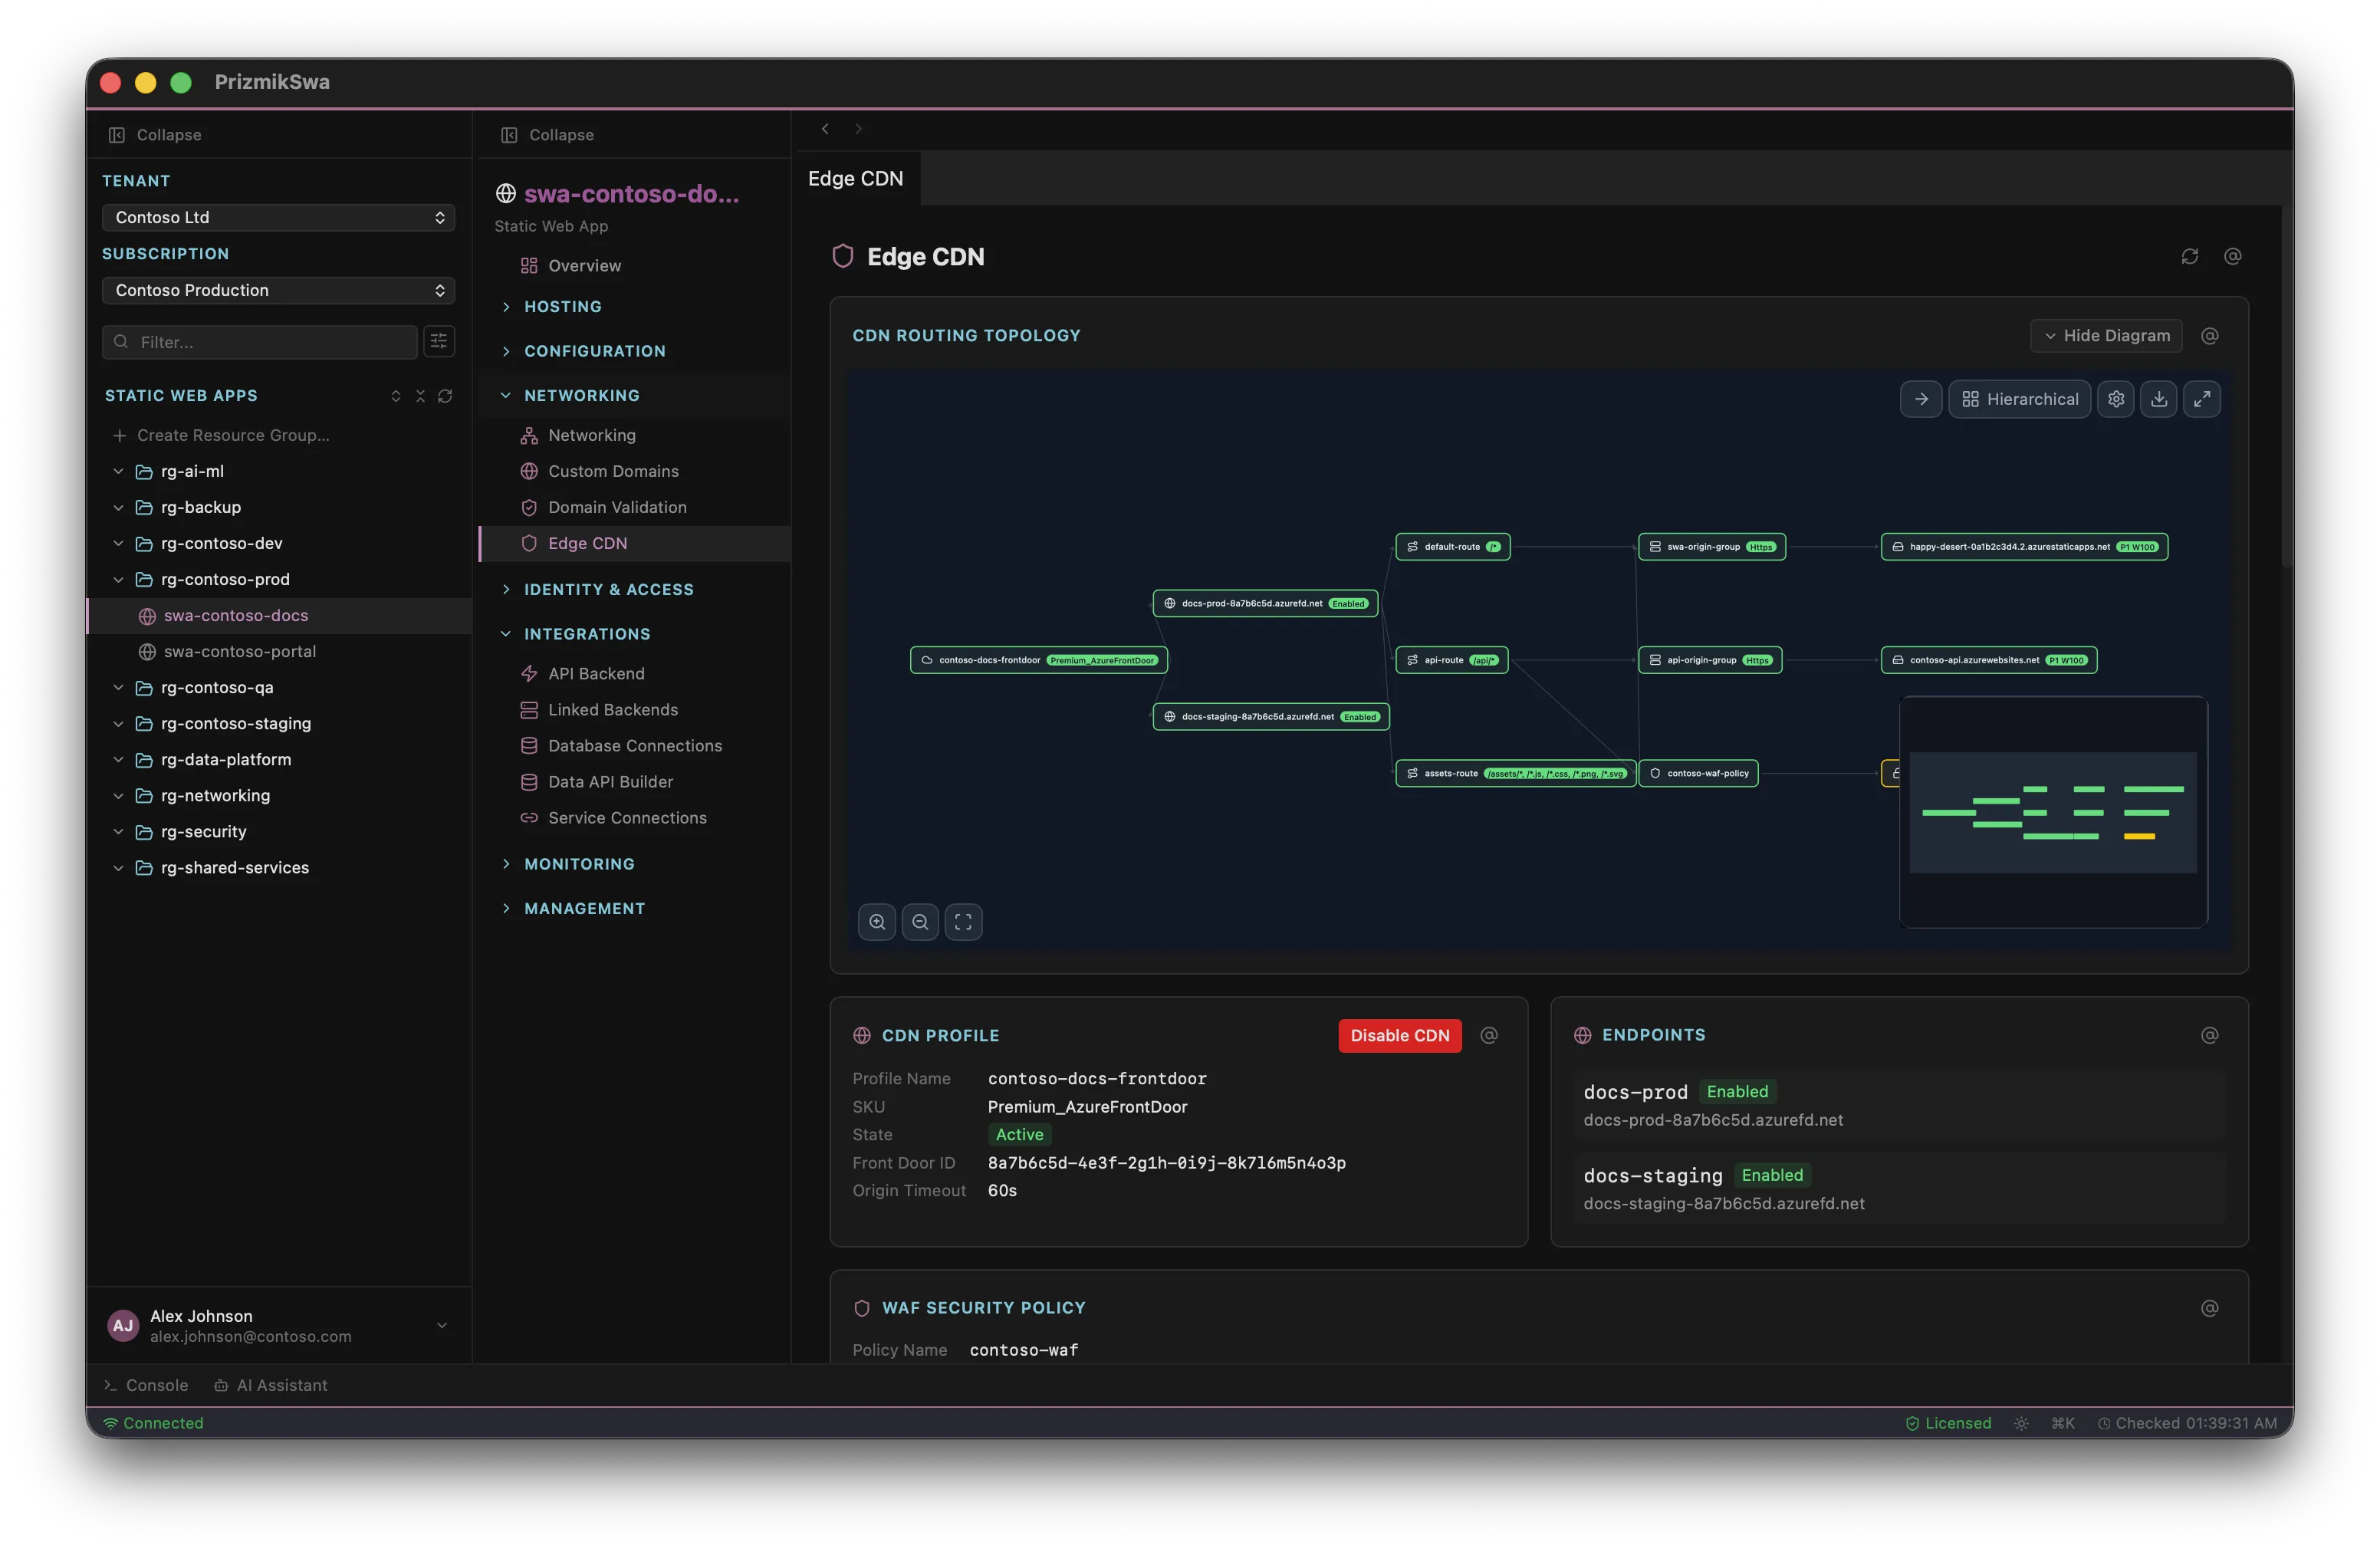This screenshot has height=1552, width=2380.
Task: Open the Tenant dropdown Contoso Ltd
Action: click(x=278, y=217)
